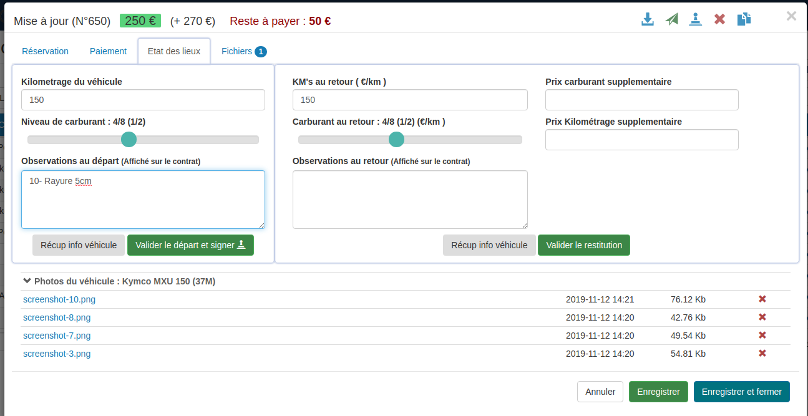
Task: Remove screenshot-7.png via its red X
Action: [762, 336]
